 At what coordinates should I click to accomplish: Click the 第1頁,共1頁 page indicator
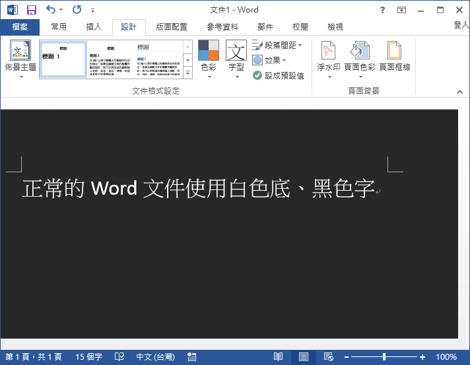point(34,357)
